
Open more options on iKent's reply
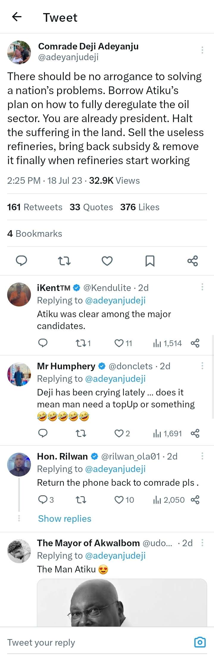coord(202,287)
